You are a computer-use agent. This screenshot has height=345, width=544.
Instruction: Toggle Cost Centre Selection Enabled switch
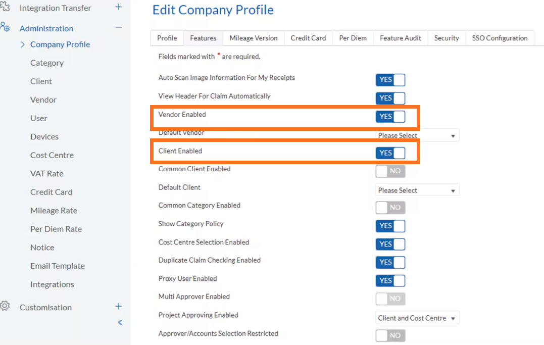coord(390,244)
